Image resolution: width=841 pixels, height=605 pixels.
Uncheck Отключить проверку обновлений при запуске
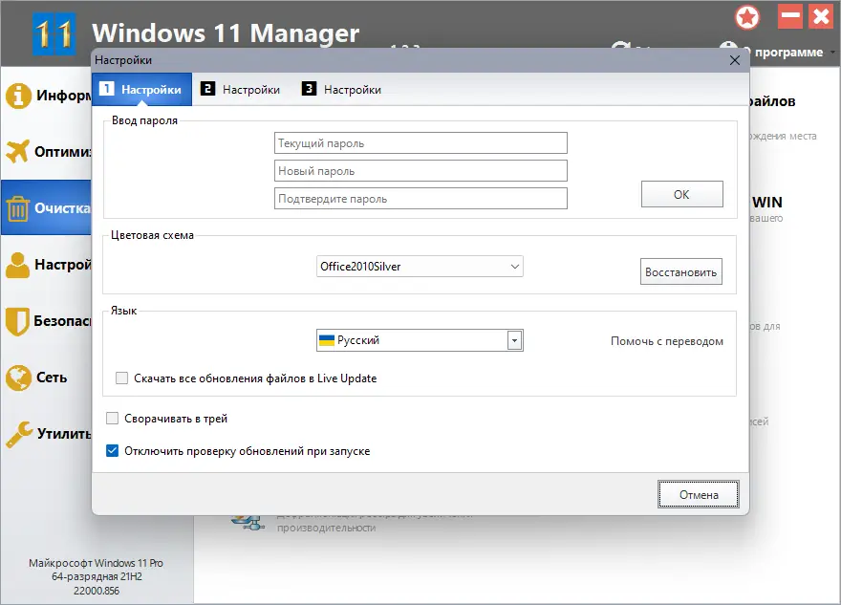point(112,450)
